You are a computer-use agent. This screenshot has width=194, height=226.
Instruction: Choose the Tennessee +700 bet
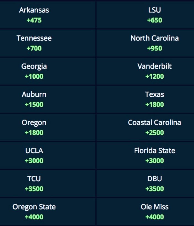click(34, 43)
